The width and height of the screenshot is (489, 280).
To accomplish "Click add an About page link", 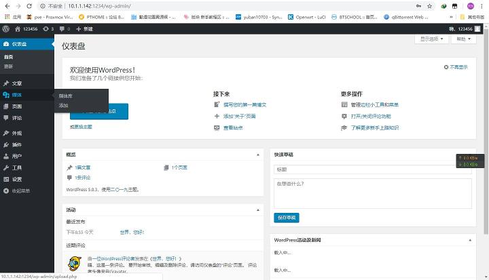I will [240, 116].
